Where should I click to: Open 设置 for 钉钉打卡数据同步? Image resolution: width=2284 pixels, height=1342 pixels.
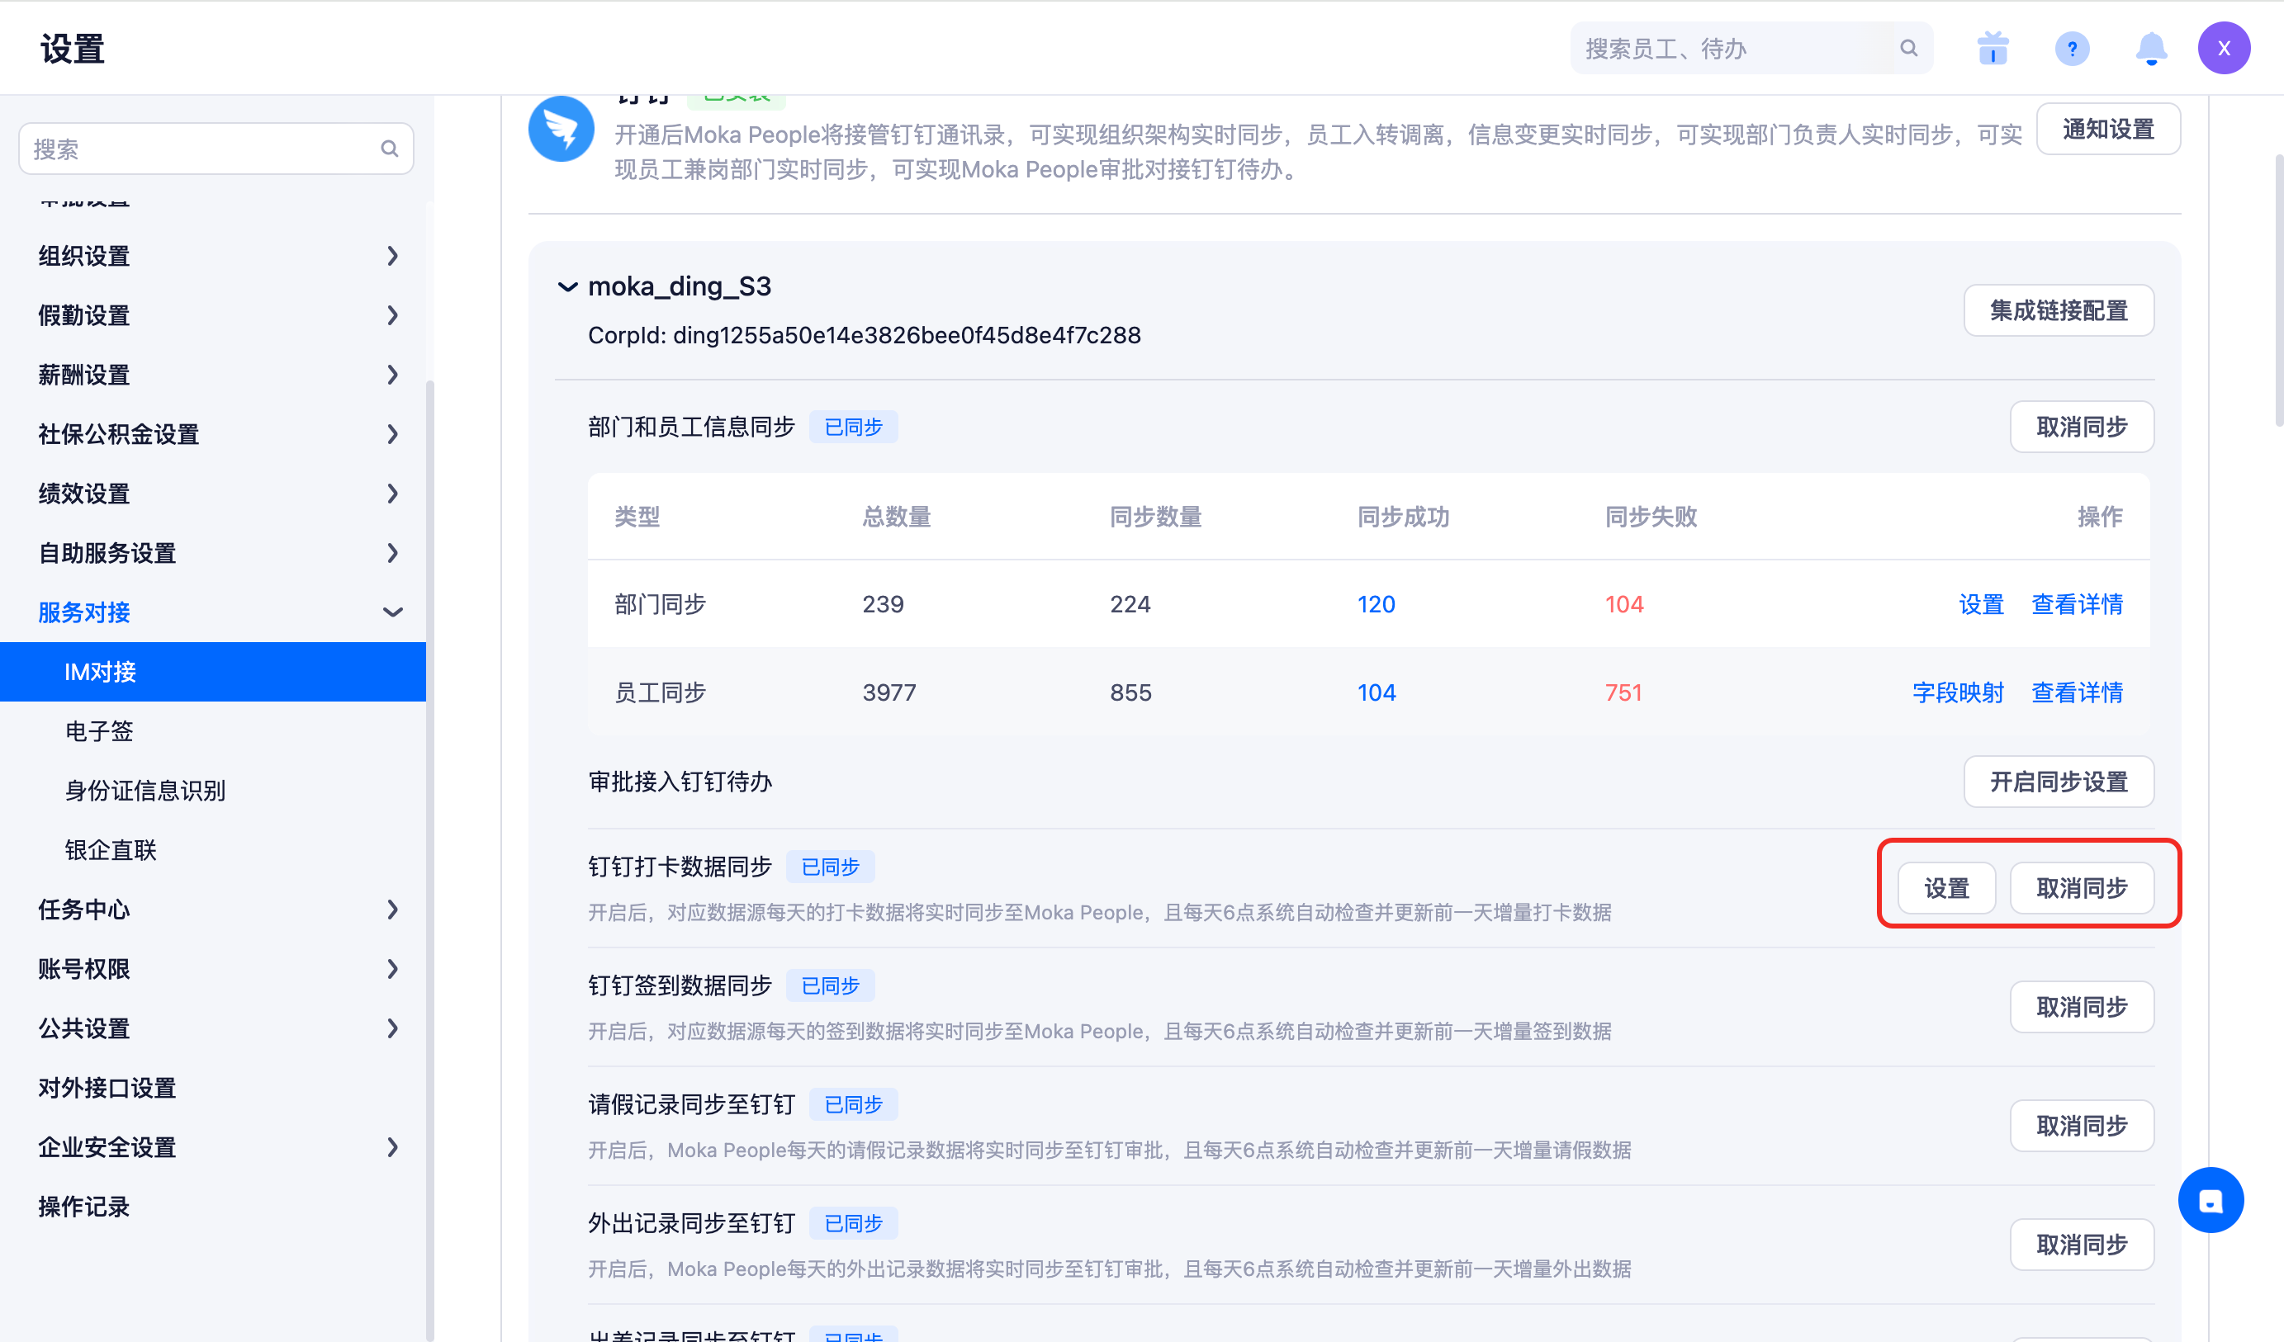point(1947,888)
